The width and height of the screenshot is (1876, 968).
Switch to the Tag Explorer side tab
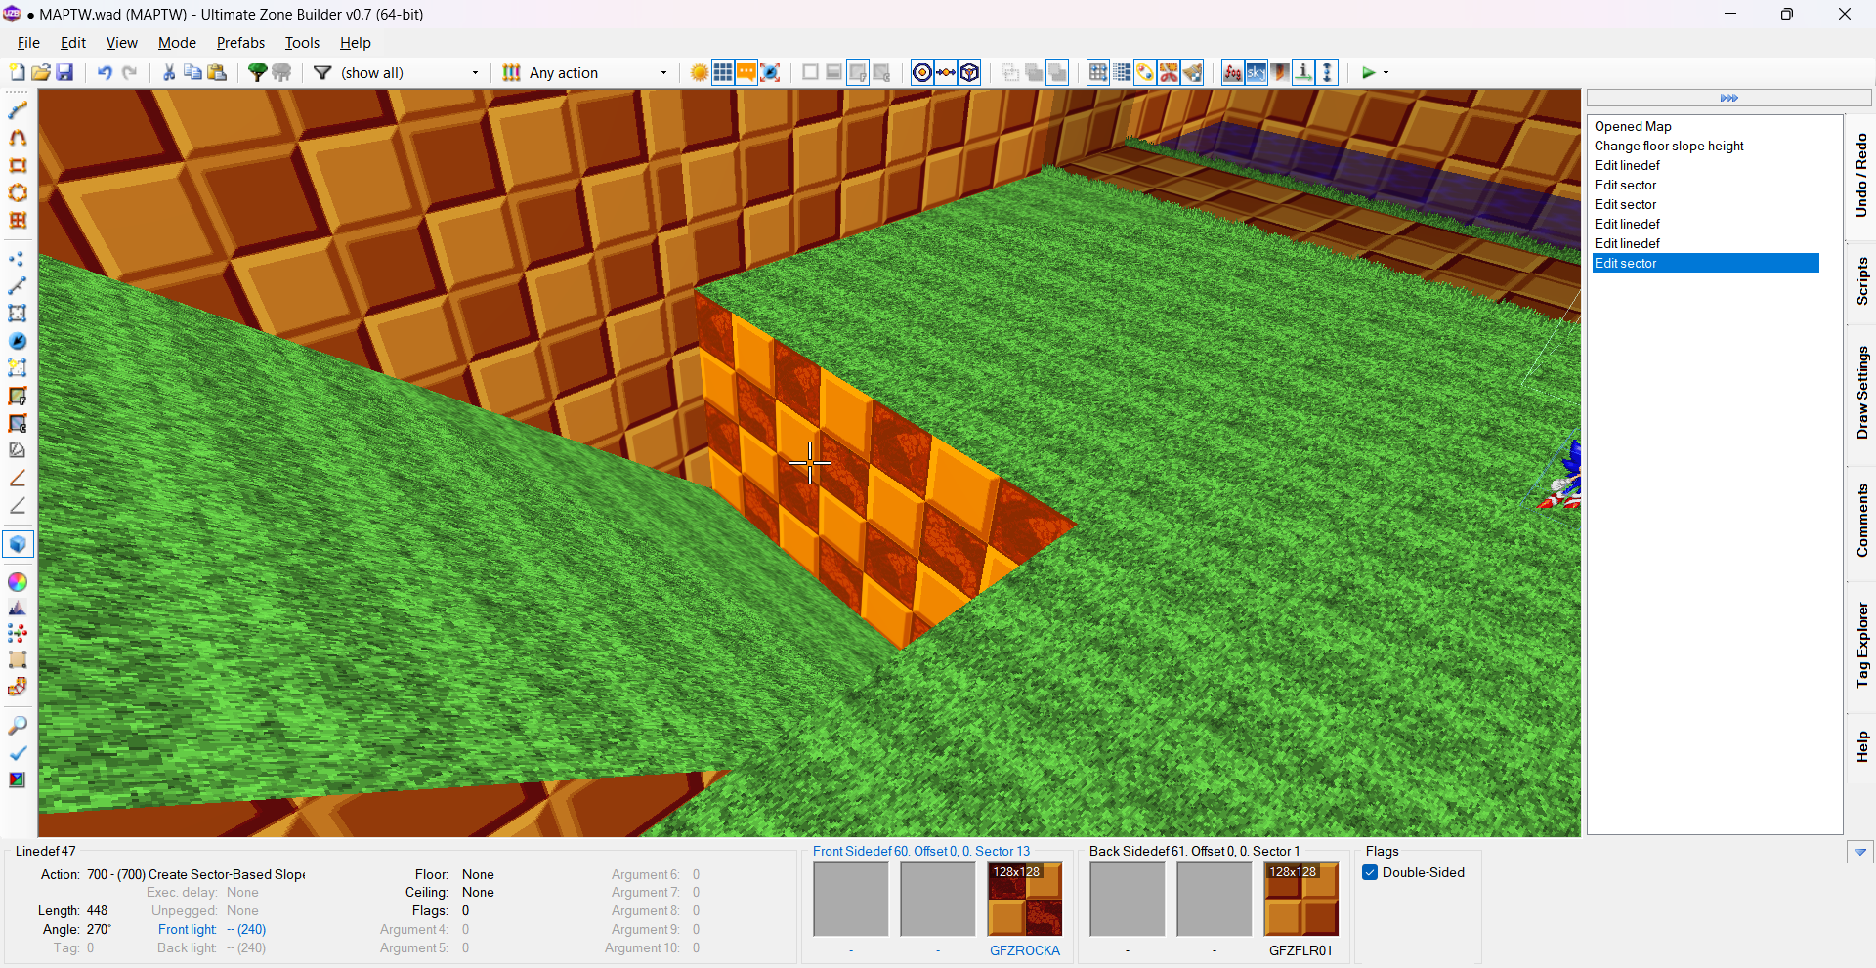[x=1860, y=646]
